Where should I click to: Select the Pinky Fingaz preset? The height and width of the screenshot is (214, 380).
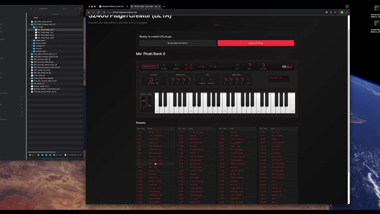pos(197,132)
